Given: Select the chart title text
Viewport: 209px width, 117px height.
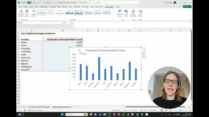Looking at the screenshot, I should 105,50.
